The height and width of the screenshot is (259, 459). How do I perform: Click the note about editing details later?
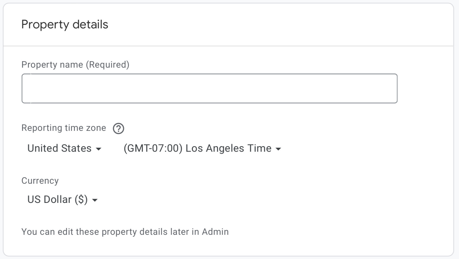(x=125, y=232)
